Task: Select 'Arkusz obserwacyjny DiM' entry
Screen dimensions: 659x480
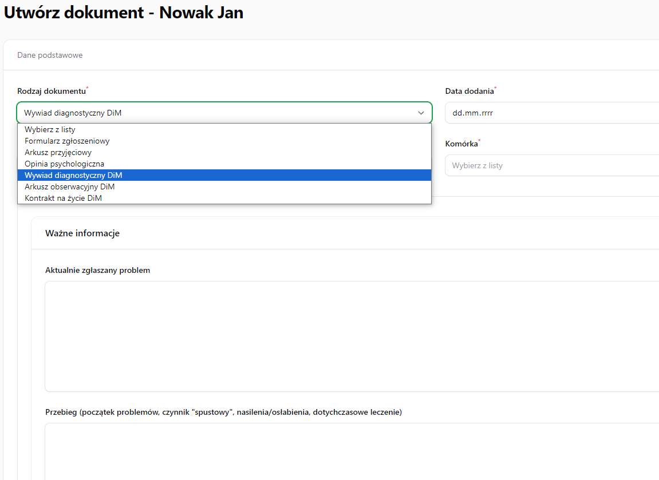Action: coord(70,187)
